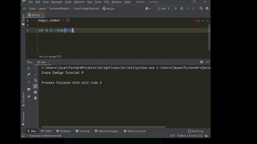Close the test tab in Run panel
The width and height of the screenshot is (257, 144).
coord(48,62)
